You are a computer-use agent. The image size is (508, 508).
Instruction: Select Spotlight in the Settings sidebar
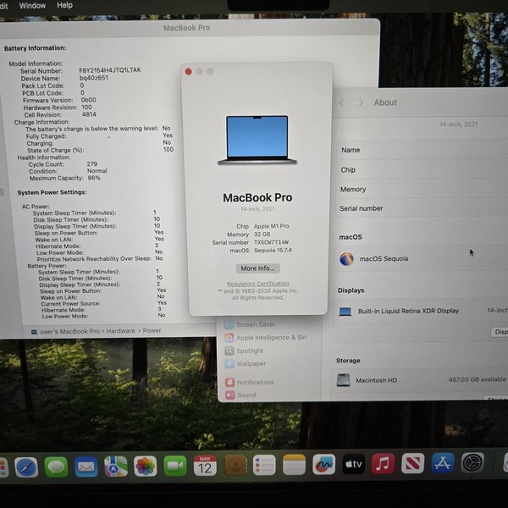(x=244, y=351)
